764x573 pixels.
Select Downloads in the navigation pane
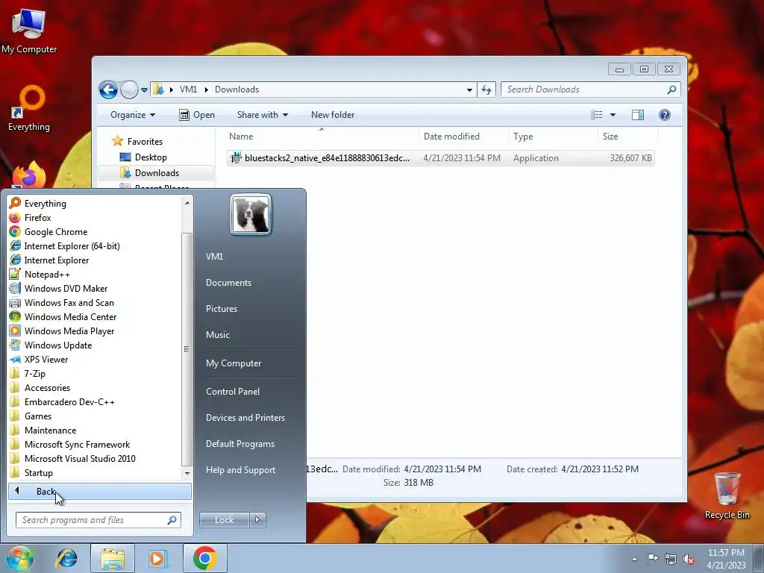(x=157, y=172)
